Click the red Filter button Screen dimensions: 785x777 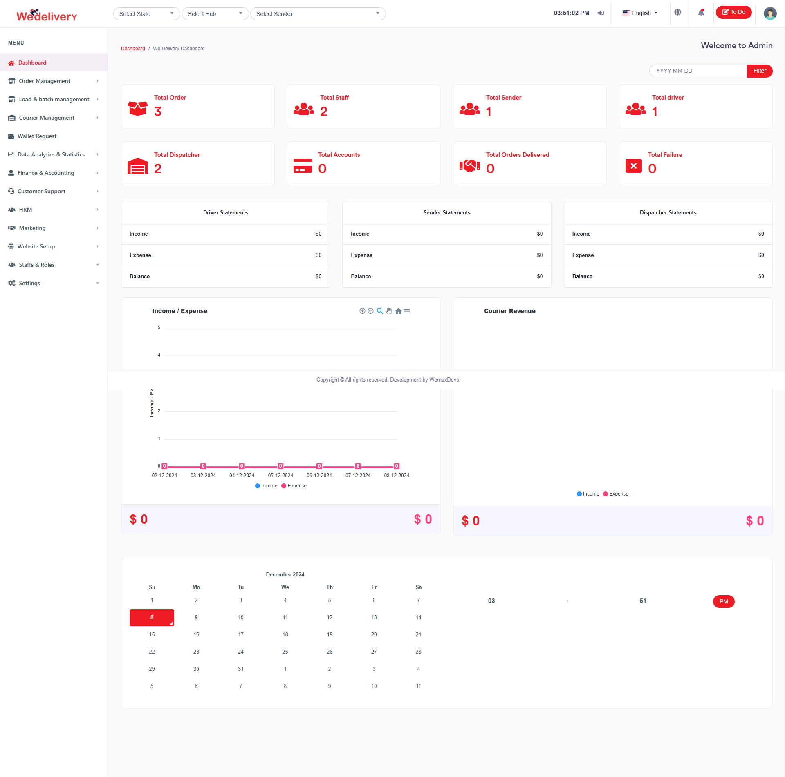(759, 71)
